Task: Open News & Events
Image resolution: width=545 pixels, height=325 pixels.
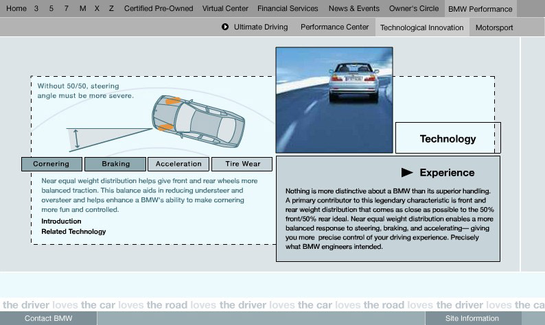Action: click(354, 8)
